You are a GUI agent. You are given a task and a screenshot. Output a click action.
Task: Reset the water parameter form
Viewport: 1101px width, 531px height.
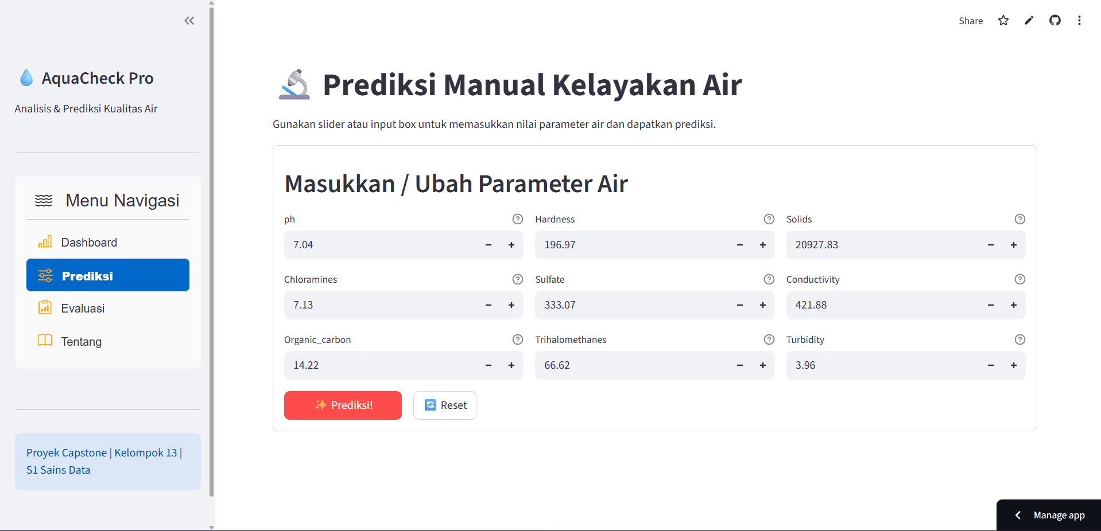(x=445, y=405)
